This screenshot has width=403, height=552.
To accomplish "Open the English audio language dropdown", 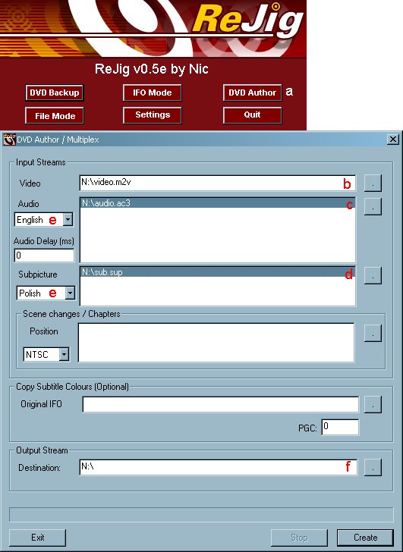I will click(x=68, y=220).
